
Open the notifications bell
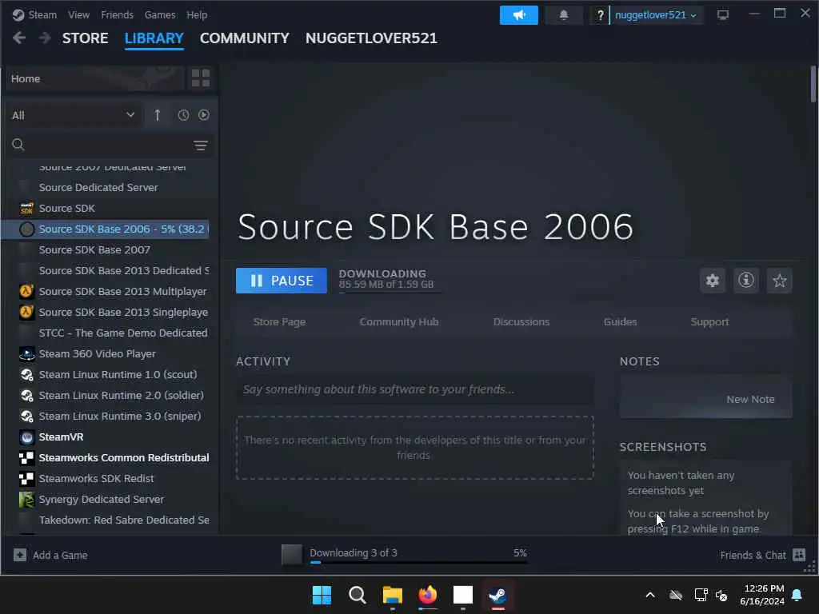pyautogui.click(x=564, y=15)
